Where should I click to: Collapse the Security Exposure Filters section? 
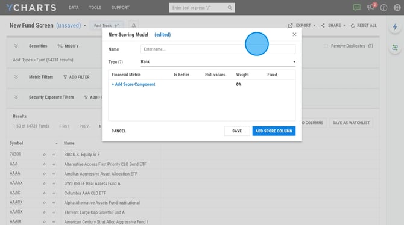(x=16, y=97)
